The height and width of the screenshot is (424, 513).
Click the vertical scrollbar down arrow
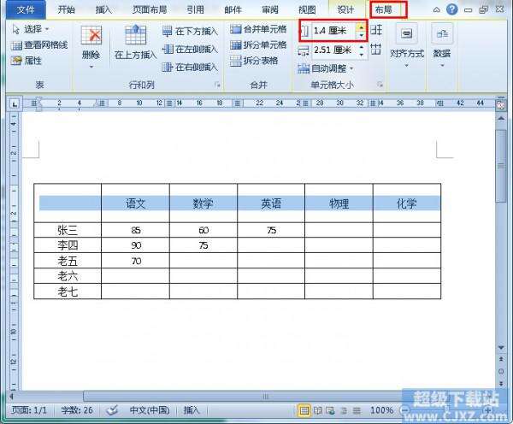[x=501, y=347]
